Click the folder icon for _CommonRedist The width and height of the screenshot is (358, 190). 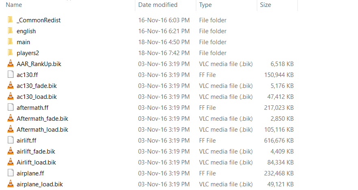(x=11, y=20)
